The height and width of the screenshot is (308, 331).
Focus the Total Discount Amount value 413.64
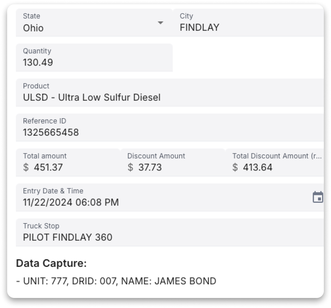(257, 167)
